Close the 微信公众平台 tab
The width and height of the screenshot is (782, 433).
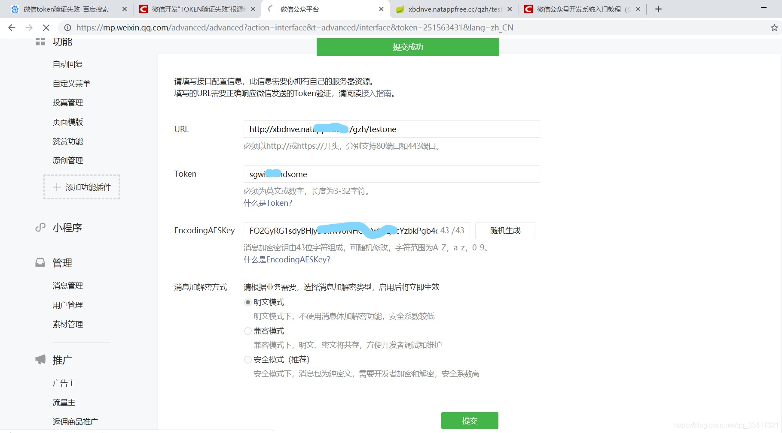[x=382, y=9]
